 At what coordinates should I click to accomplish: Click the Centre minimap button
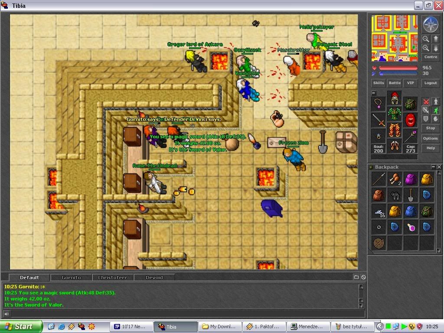[x=431, y=57]
